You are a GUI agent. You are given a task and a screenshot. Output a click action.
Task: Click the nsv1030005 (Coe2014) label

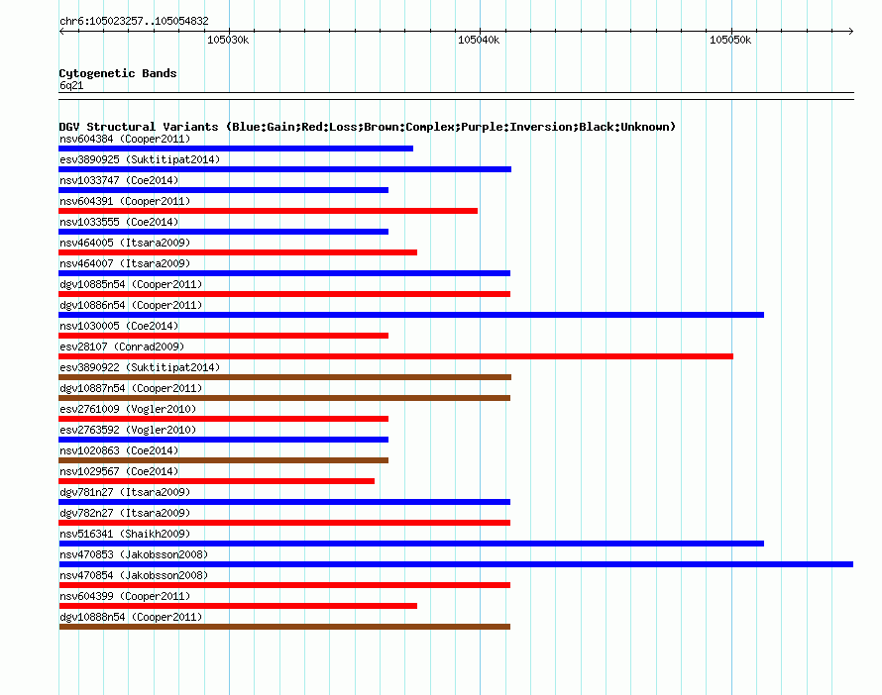coord(119,326)
